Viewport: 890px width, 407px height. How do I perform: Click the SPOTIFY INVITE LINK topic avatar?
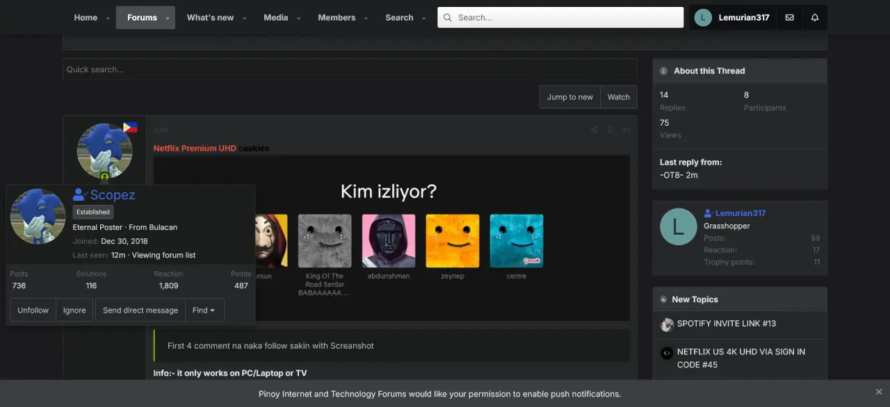tap(667, 324)
